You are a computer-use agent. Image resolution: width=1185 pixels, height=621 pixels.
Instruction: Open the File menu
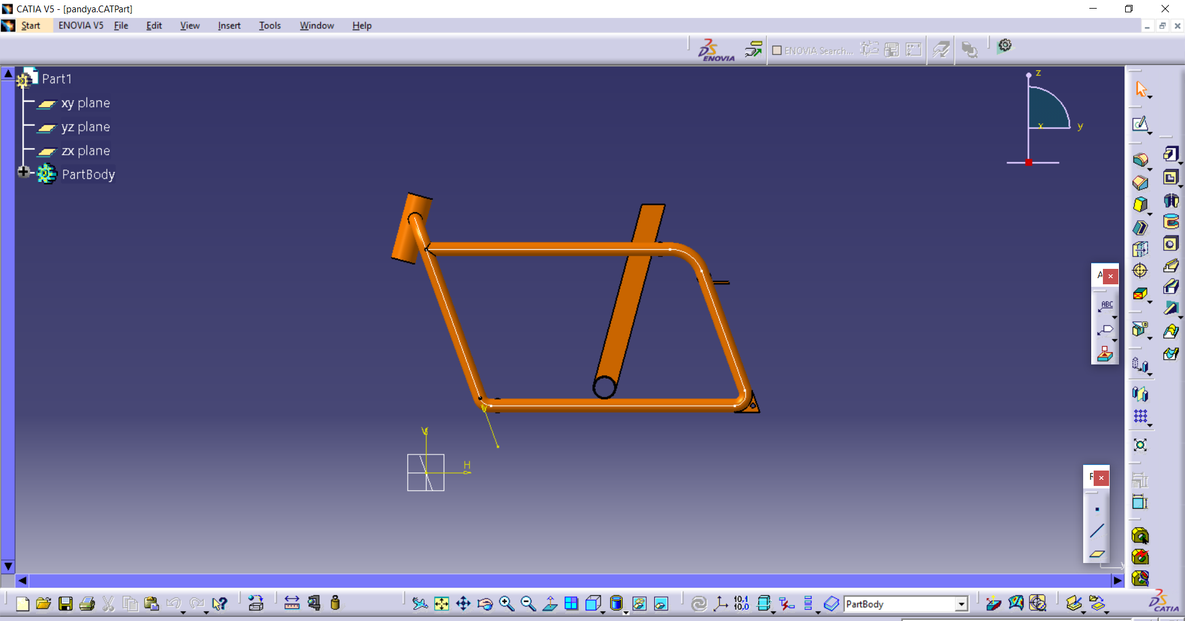[121, 25]
